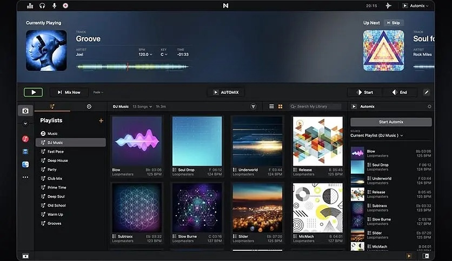Set the transition Start point
The image size is (452, 261).
364,92
